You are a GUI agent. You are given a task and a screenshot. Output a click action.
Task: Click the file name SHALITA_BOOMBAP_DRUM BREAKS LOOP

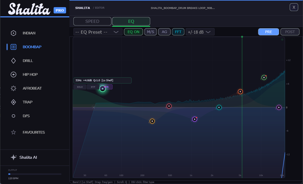[x=183, y=8]
